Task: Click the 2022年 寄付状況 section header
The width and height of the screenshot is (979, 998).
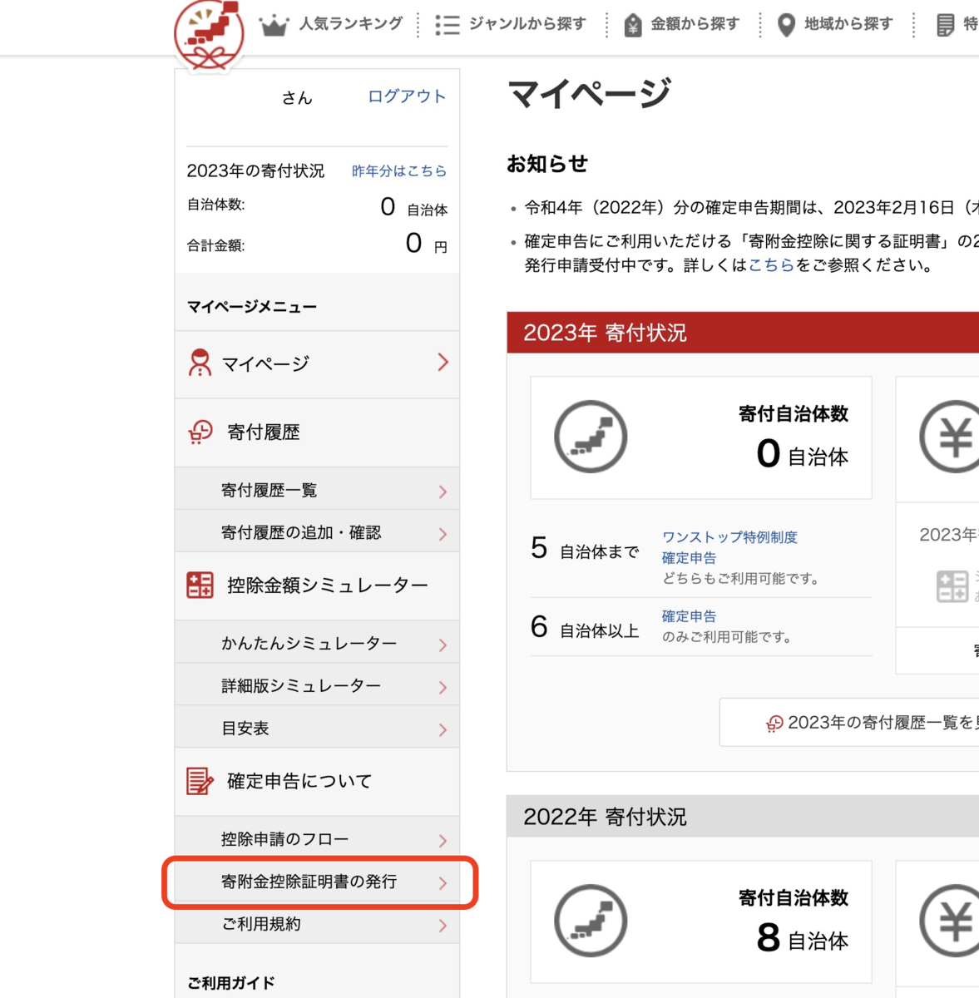Action: click(x=743, y=817)
